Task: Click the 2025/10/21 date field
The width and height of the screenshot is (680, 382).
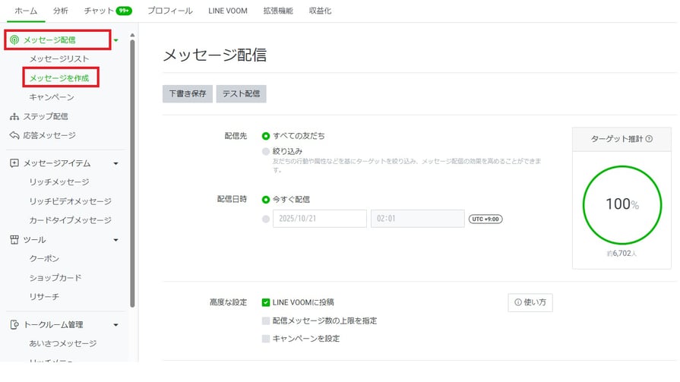Action: (x=320, y=219)
